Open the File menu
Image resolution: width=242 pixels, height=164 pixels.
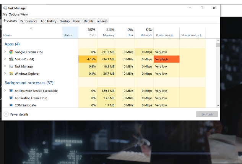pyautogui.click(x=5, y=14)
